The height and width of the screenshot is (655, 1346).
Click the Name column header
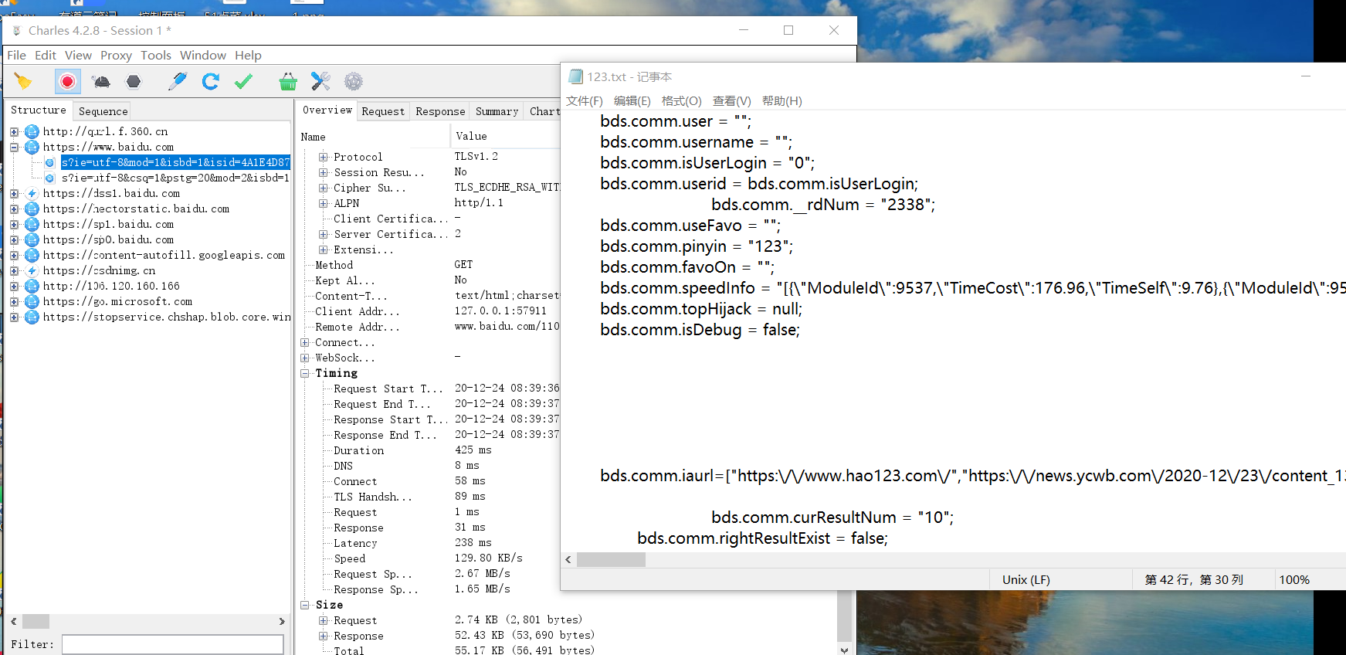pyautogui.click(x=374, y=137)
